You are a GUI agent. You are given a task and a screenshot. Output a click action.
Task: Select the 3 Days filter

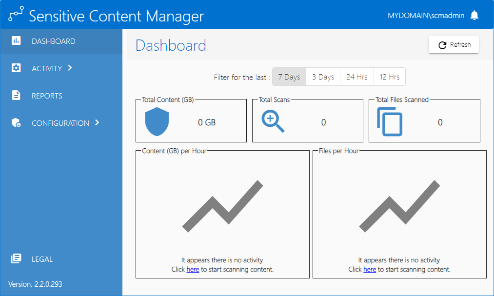click(x=323, y=77)
